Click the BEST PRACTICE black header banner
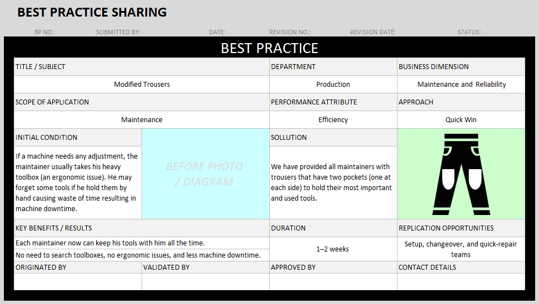 270,48
